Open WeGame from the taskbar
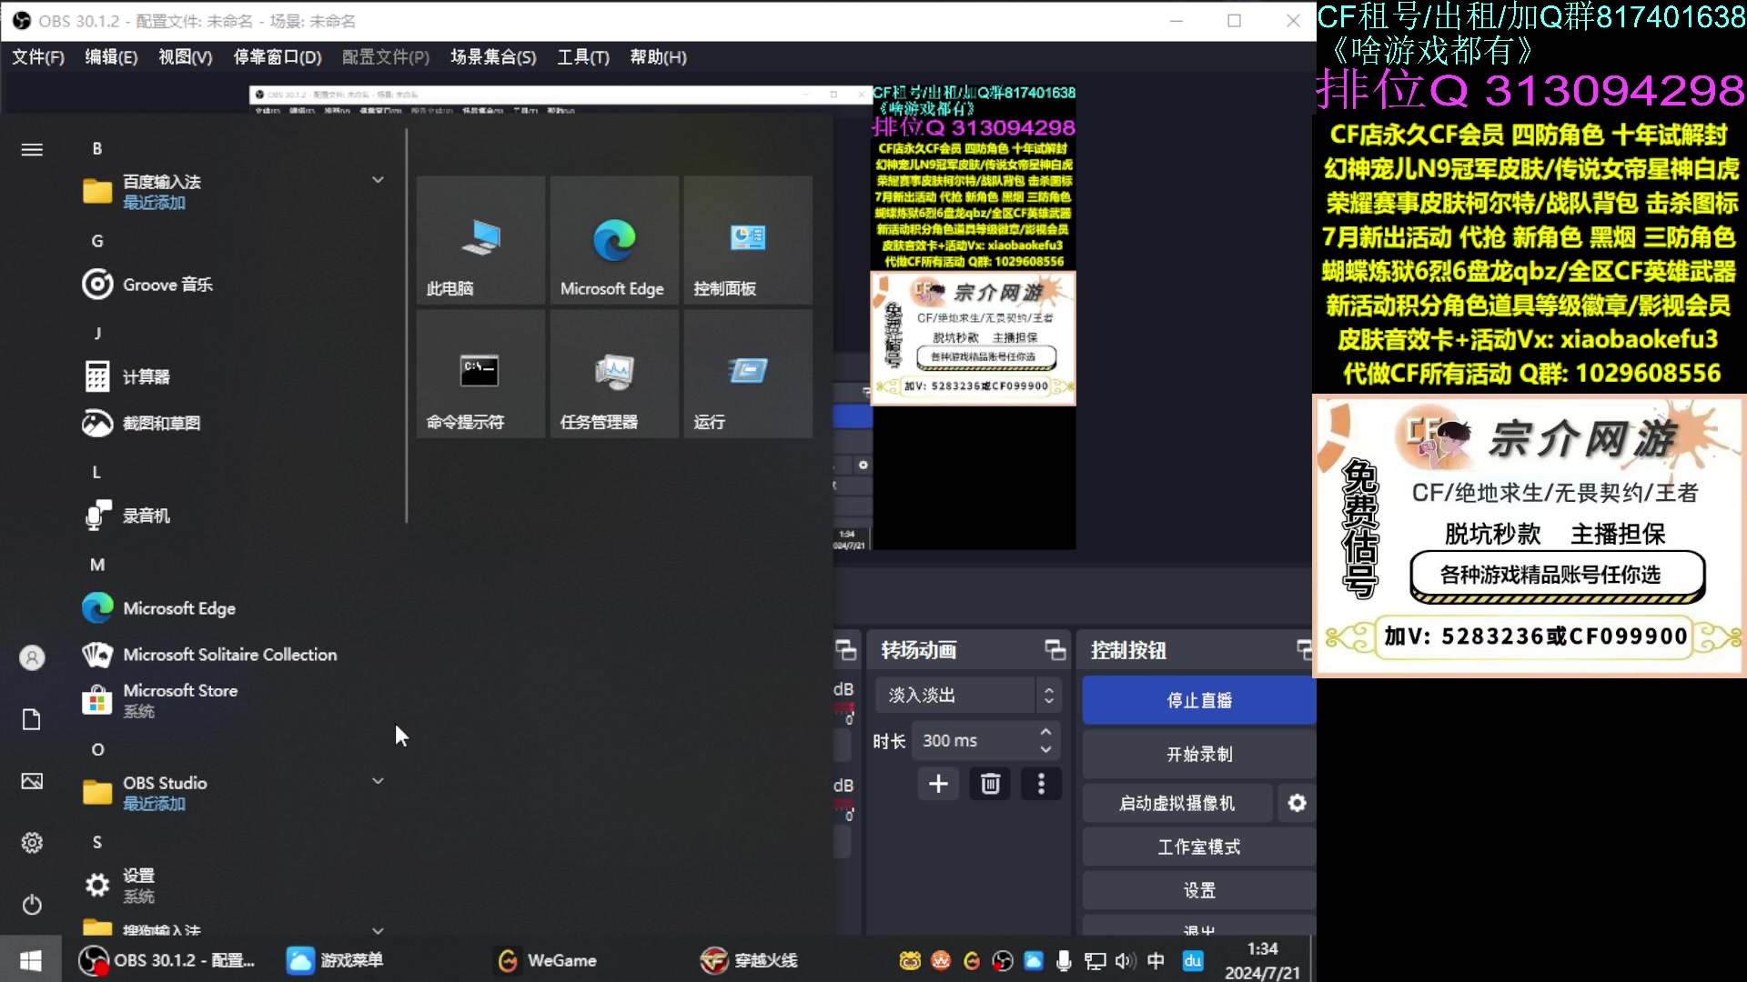This screenshot has height=982, width=1747. click(546, 960)
